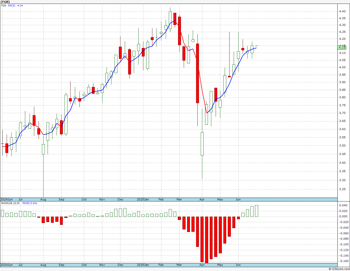The image size is (350, 271).
Task: Click Apr on the price chart time axis
Action: click(x=202, y=199)
